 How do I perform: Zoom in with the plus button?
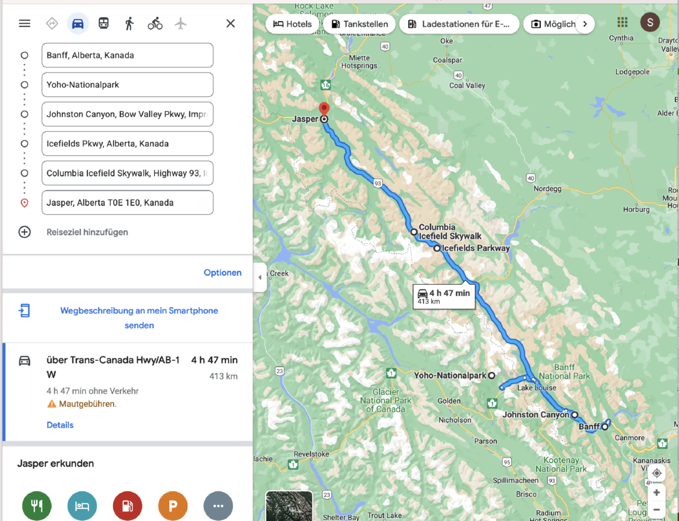[x=656, y=493]
